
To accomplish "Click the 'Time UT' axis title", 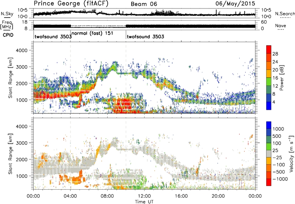I will pos(144,201).
